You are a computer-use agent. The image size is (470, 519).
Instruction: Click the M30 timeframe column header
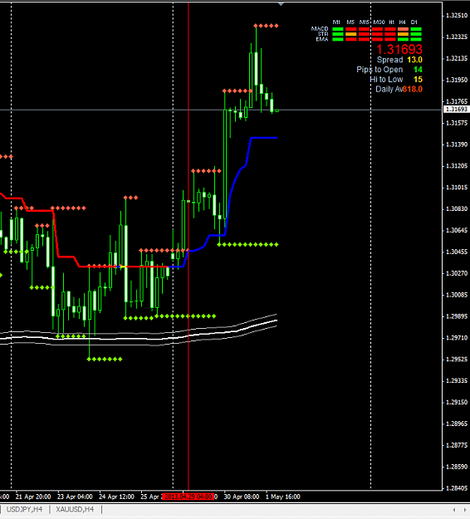click(x=379, y=22)
